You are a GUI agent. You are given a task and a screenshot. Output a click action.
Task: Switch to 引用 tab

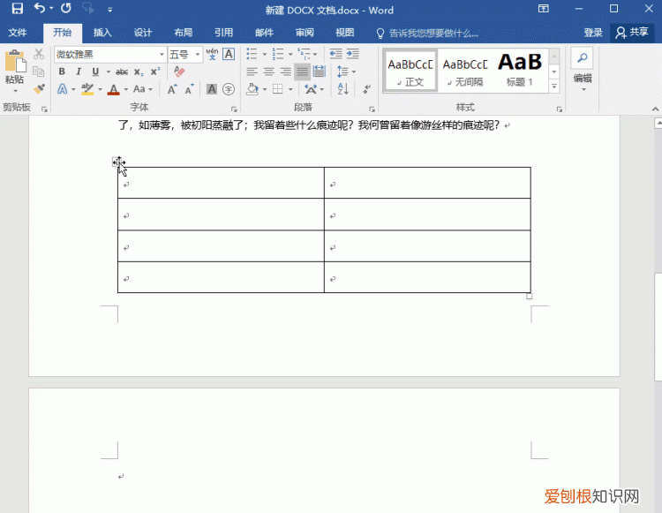click(224, 33)
